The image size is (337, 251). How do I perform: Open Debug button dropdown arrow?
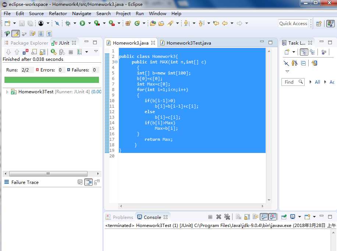(x=75, y=23)
